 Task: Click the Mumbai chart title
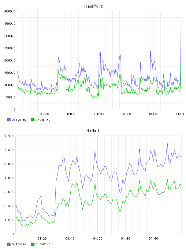coord(93,131)
